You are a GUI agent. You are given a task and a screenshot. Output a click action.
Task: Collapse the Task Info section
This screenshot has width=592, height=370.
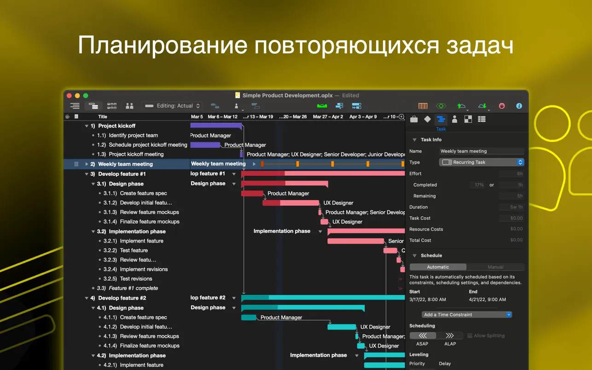(414, 140)
